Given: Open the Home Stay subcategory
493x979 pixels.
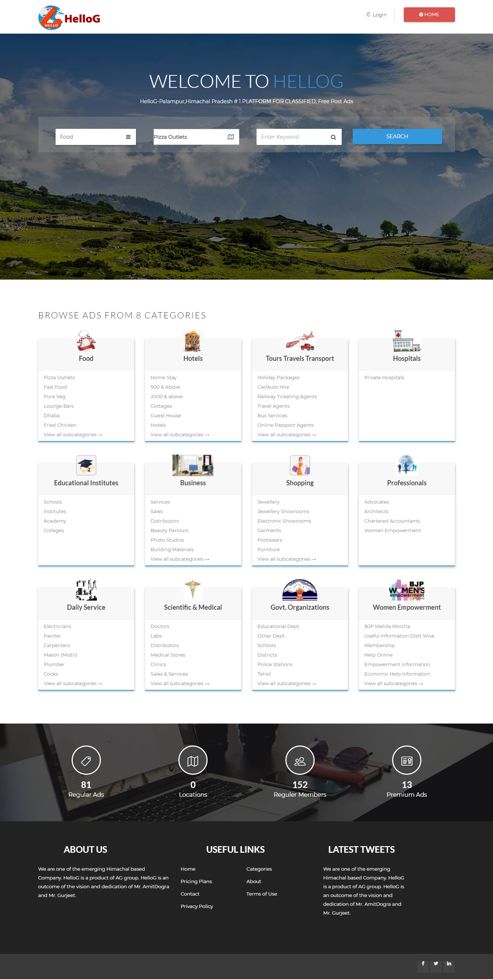Looking at the screenshot, I should tap(164, 377).
